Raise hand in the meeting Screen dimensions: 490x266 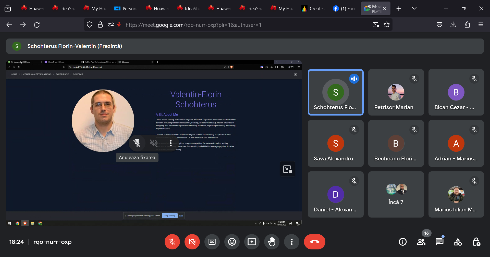(x=272, y=242)
